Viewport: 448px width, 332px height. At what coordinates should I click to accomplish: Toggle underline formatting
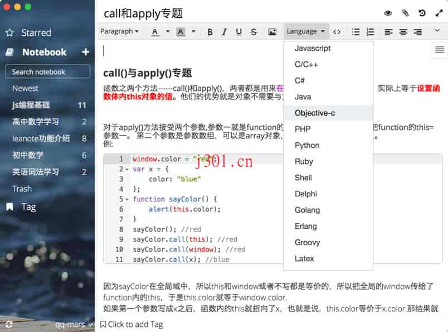click(238, 32)
